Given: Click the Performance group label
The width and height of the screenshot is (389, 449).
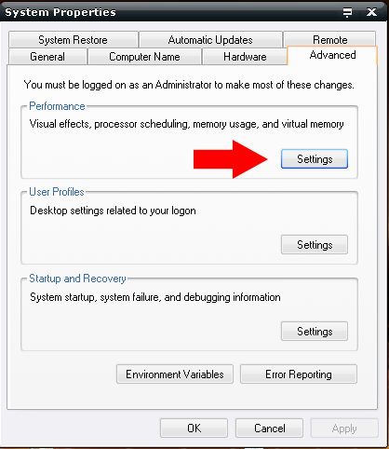Looking at the screenshot, I should 57,106.
